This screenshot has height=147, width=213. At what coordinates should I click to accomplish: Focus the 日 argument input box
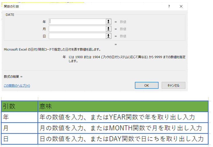77,36
